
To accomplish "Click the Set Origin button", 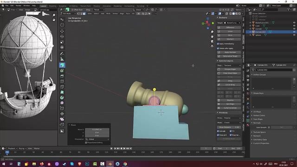I will pos(229,104).
